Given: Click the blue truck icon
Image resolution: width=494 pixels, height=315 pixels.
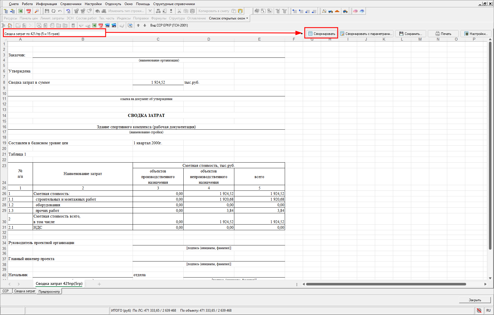Looking at the screenshot, I should click(331, 11).
